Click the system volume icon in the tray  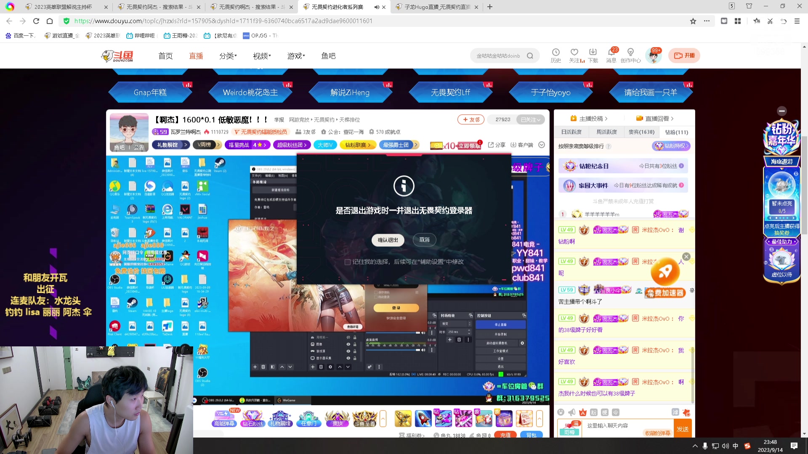click(x=725, y=446)
